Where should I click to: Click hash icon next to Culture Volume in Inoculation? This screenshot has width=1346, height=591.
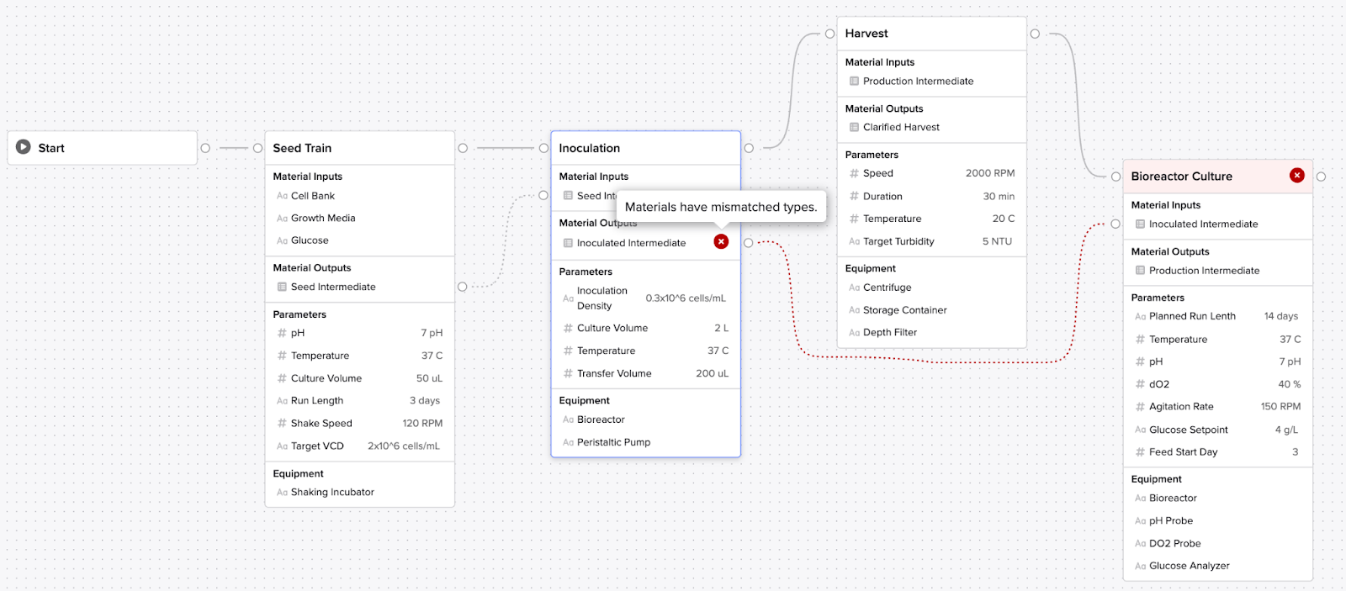[568, 328]
